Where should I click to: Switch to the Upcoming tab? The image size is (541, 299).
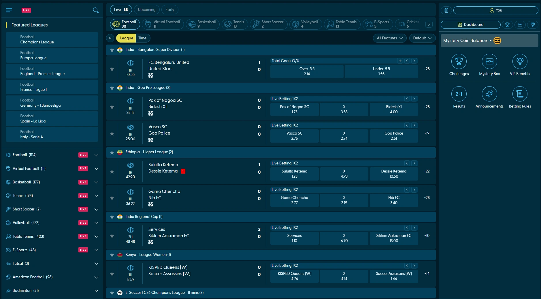click(x=146, y=10)
